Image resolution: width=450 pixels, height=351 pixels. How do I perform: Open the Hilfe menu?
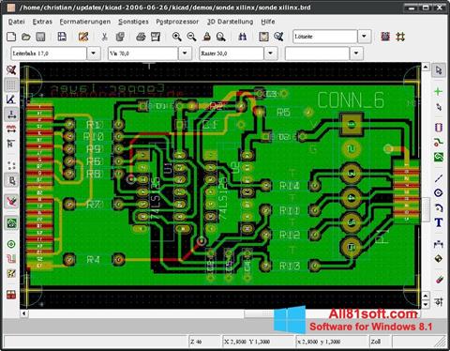tap(268, 22)
